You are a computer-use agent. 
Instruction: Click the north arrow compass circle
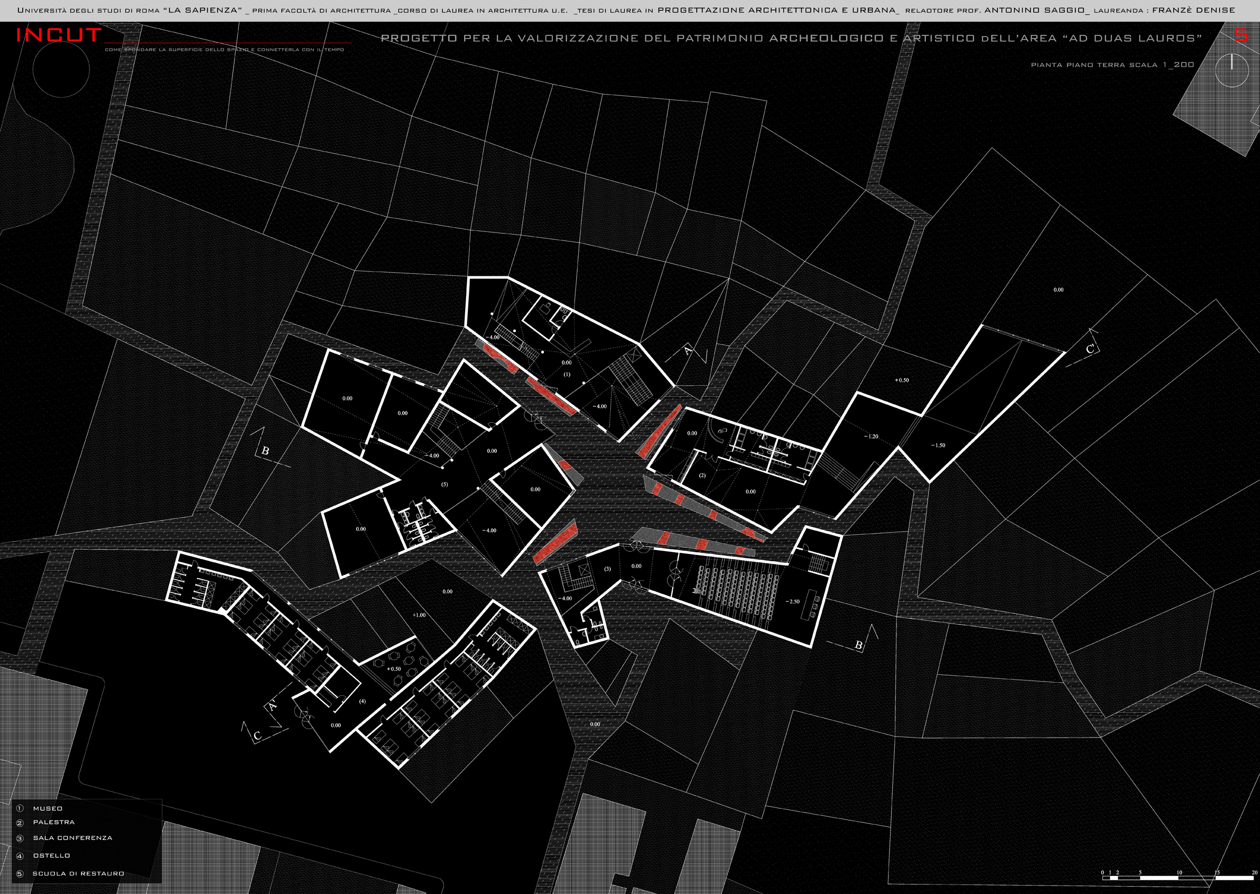pyautogui.click(x=1231, y=70)
